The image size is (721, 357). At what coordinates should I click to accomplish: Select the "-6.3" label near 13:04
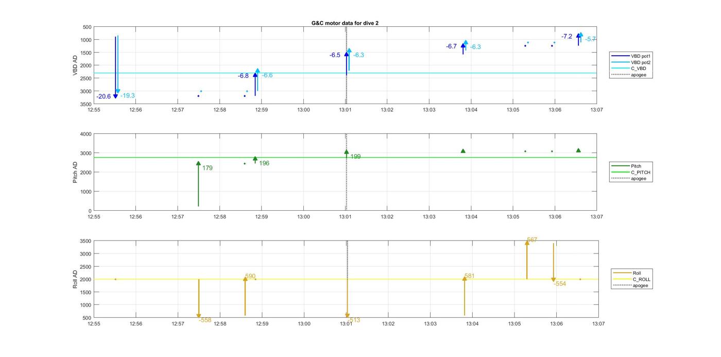(x=475, y=47)
